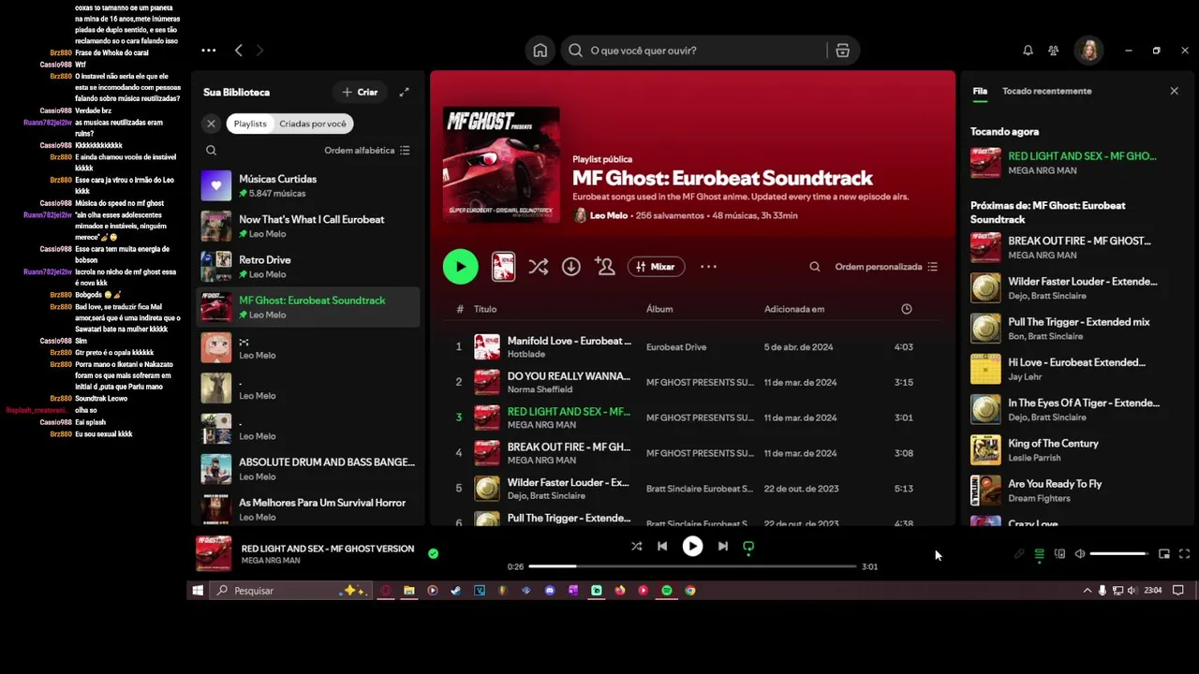This screenshot has width=1199, height=674.
Task: Sort by the duration clock icon
Action: click(x=906, y=309)
